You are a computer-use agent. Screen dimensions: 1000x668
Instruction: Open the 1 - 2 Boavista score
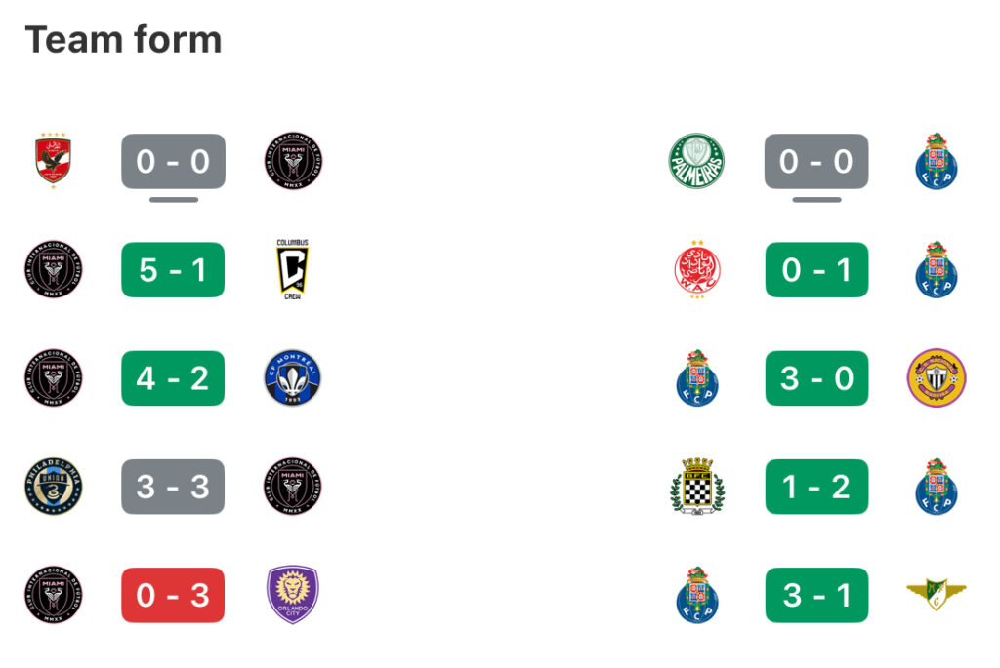[816, 487]
